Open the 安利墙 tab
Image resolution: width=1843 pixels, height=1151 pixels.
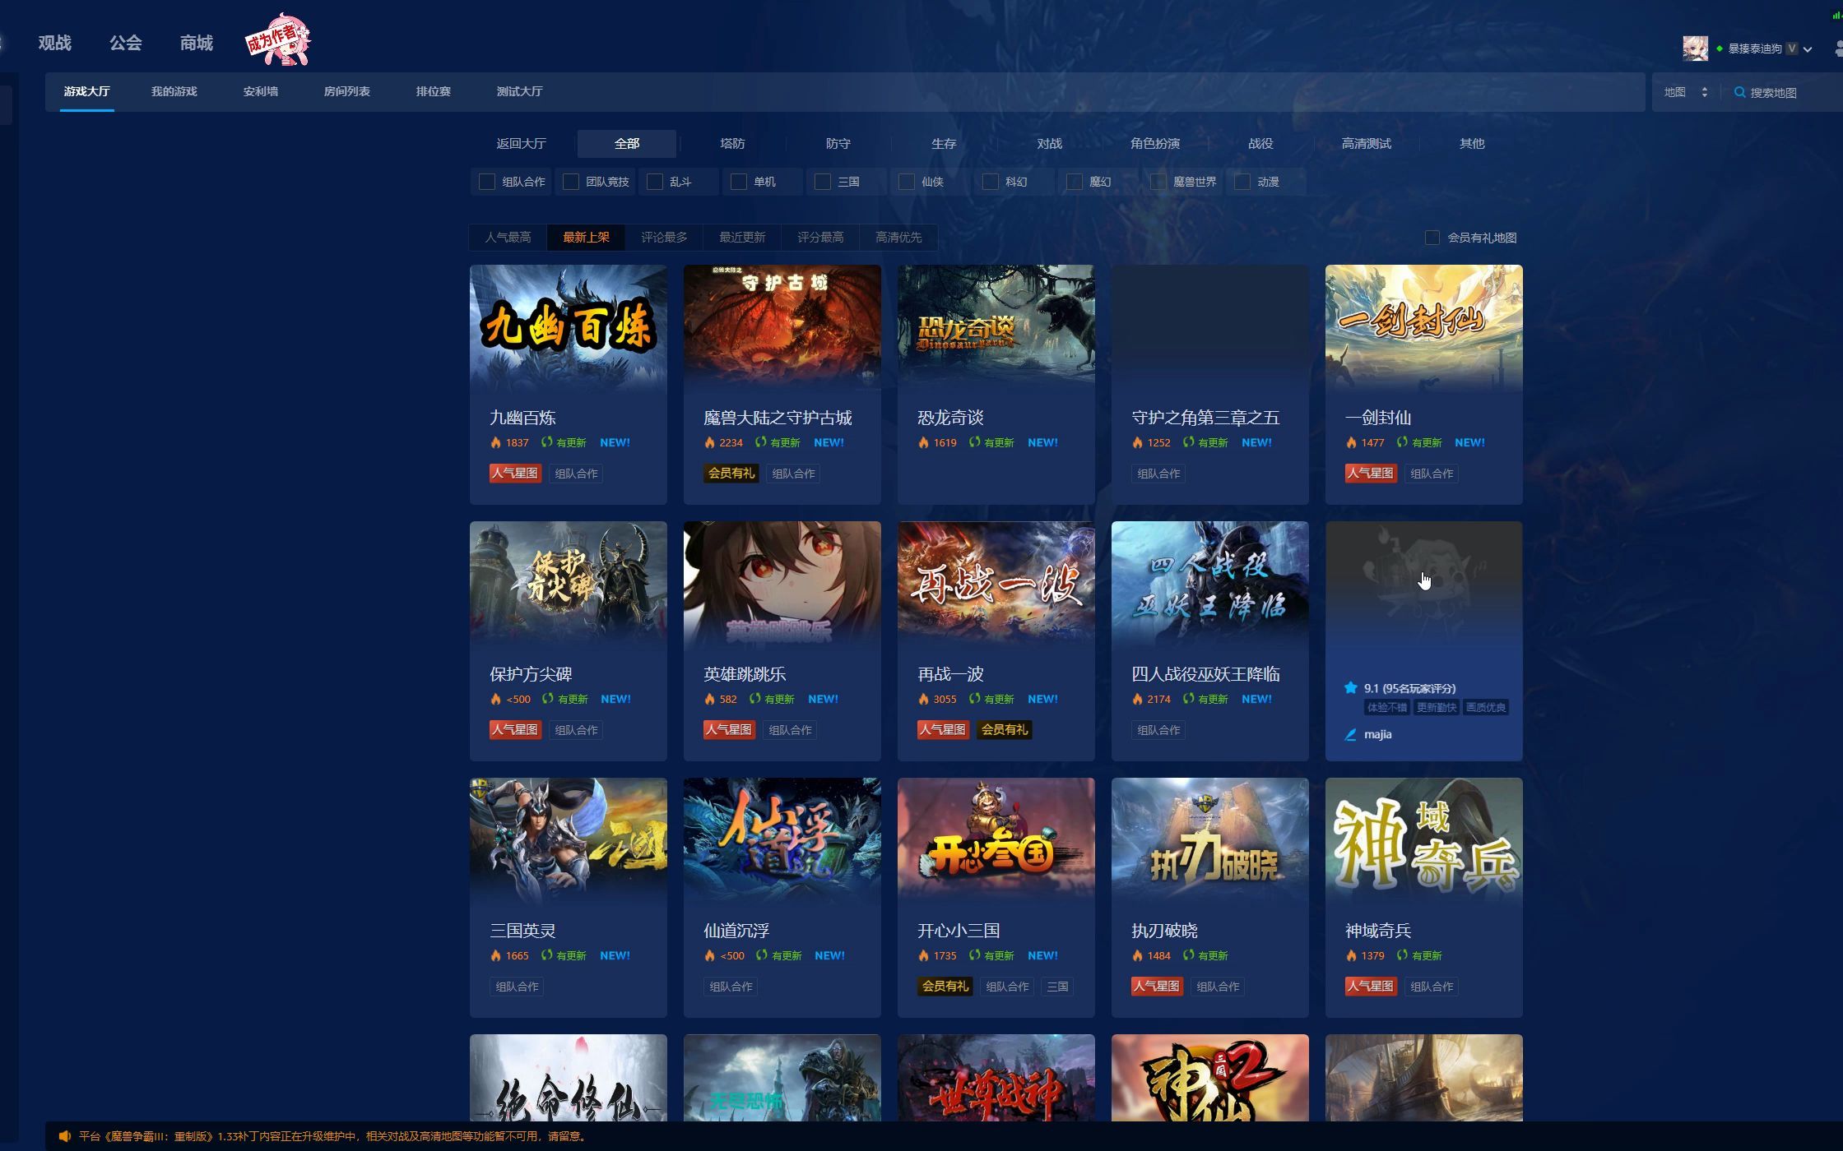260,91
